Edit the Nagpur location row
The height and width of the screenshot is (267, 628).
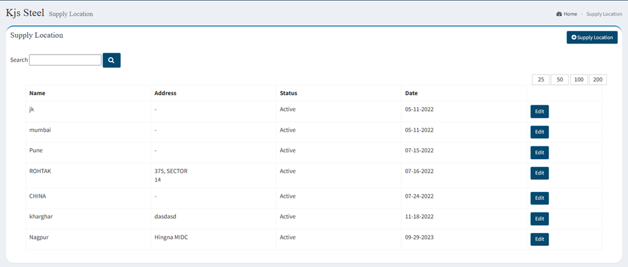540,239
